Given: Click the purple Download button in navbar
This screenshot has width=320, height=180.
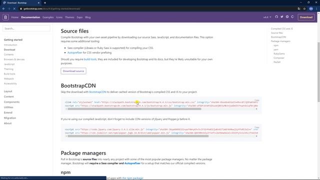Looking at the screenshot, I should click(306, 17).
